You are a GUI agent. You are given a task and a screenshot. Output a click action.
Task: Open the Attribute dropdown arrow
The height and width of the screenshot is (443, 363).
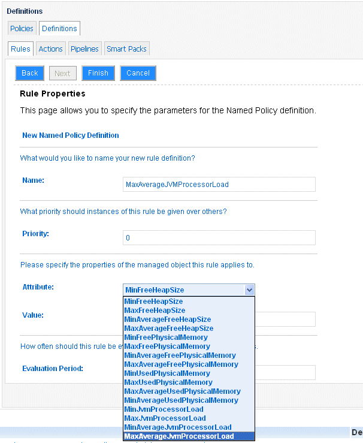249,290
